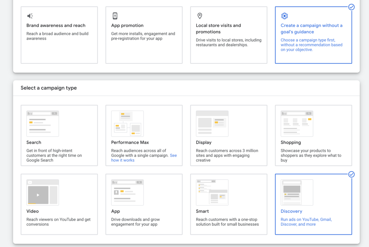Choose the 'Smart' campaign type title
Screen dimensions: 369x247
tap(202, 211)
